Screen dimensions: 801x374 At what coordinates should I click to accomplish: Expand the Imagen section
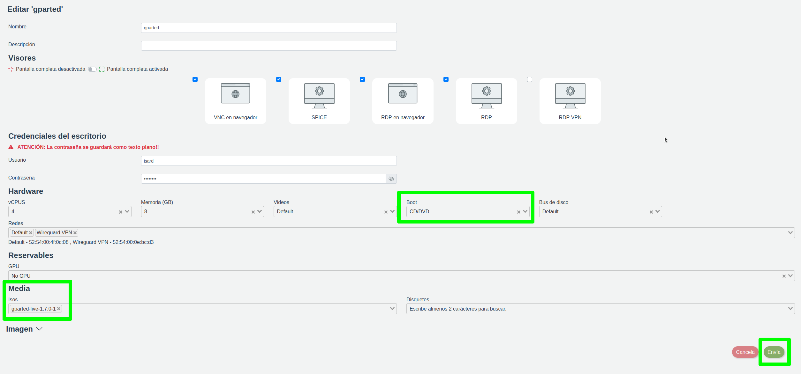(x=39, y=329)
